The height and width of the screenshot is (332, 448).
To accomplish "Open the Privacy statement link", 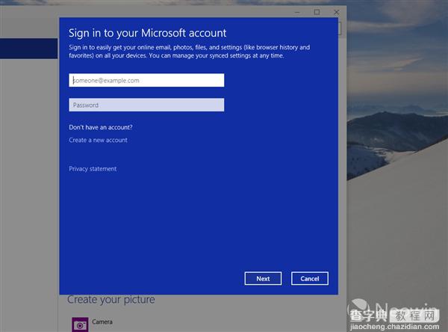I will pos(93,169).
